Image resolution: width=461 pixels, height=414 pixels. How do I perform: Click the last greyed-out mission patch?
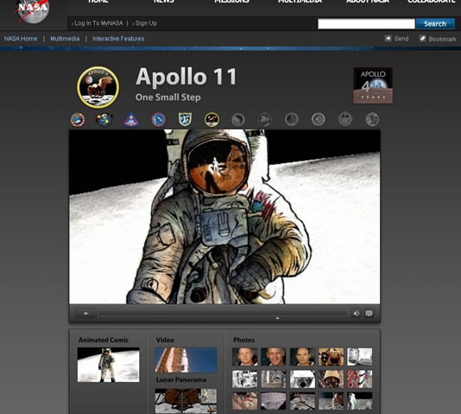(372, 120)
